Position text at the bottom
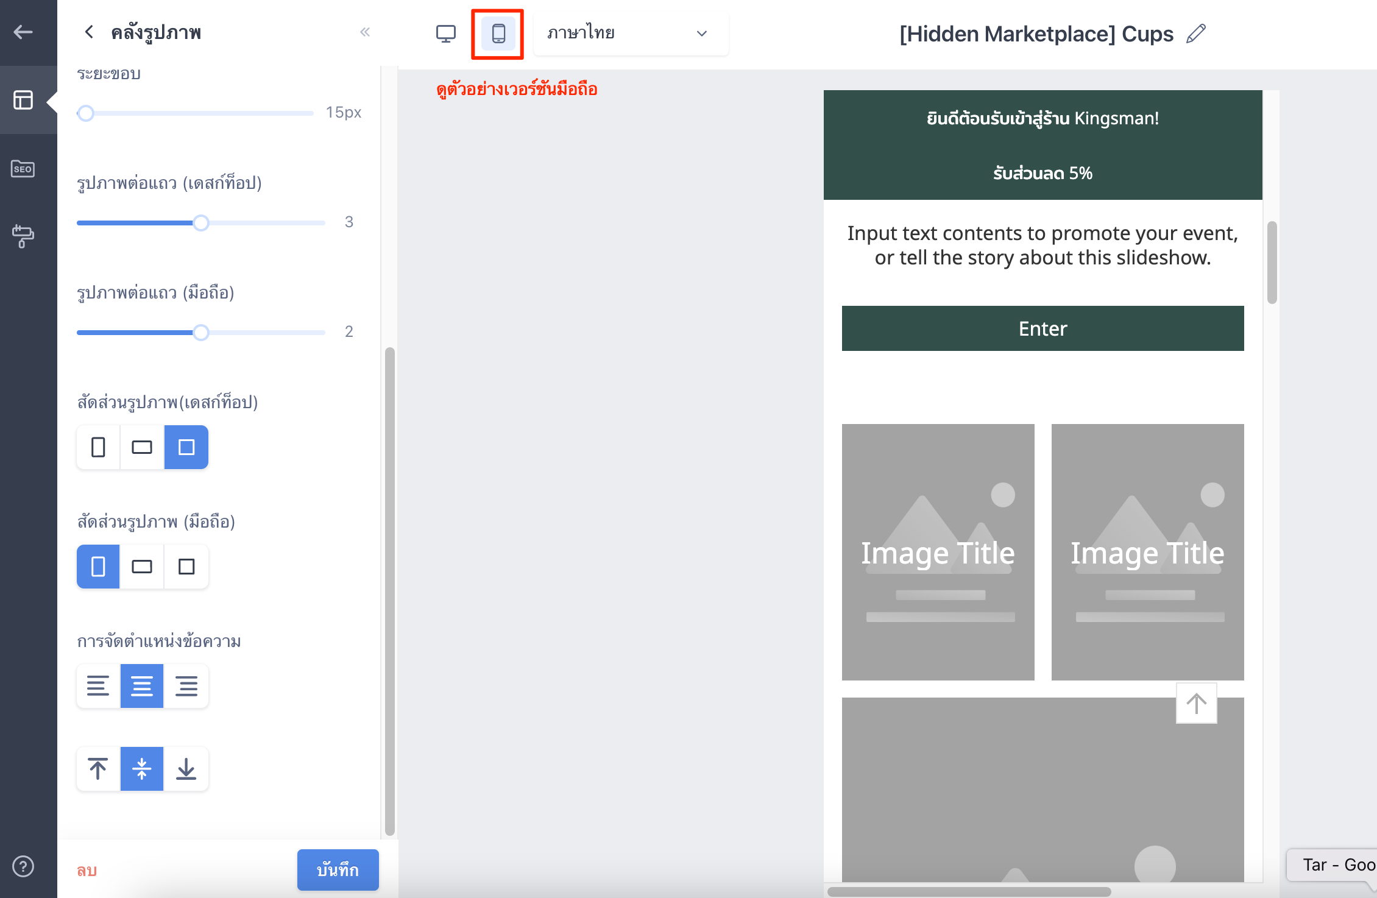Viewport: 1377px width, 898px height. (x=186, y=769)
